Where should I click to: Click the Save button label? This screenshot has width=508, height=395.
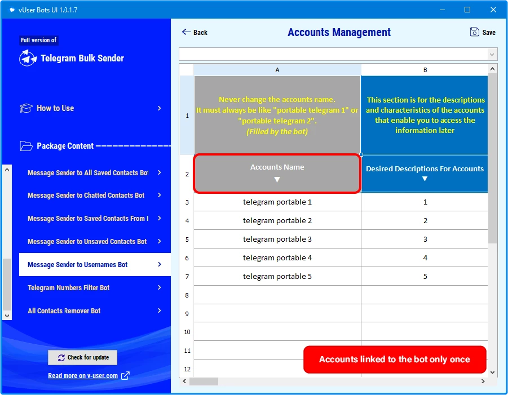(x=489, y=32)
